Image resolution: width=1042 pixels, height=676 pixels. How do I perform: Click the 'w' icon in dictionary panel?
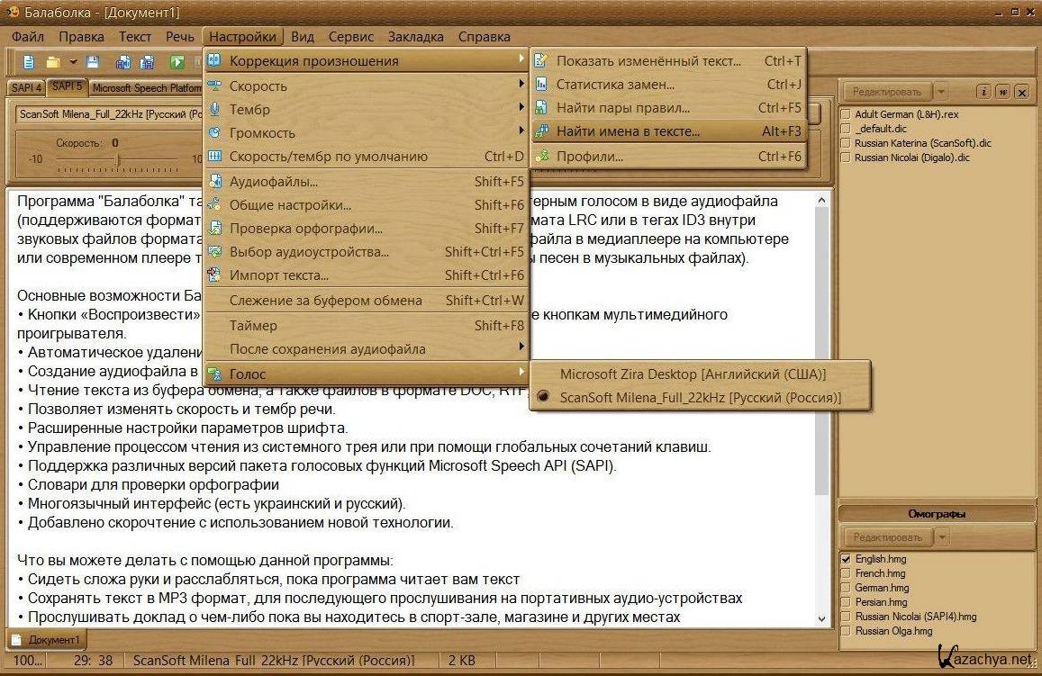(1002, 92)
